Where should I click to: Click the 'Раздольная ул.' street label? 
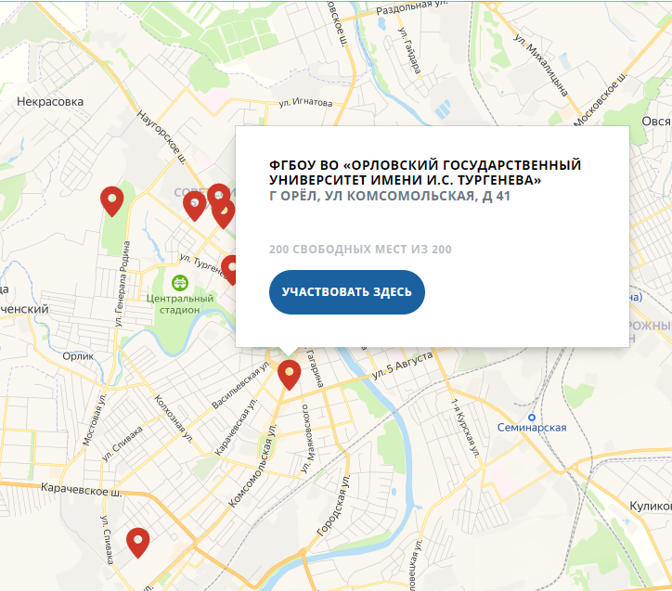pos(411,7)
